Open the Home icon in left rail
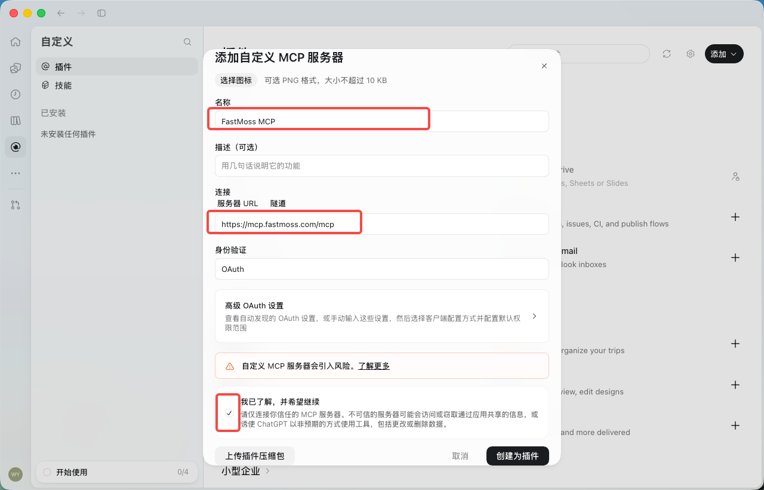 (x=16, y=42)
